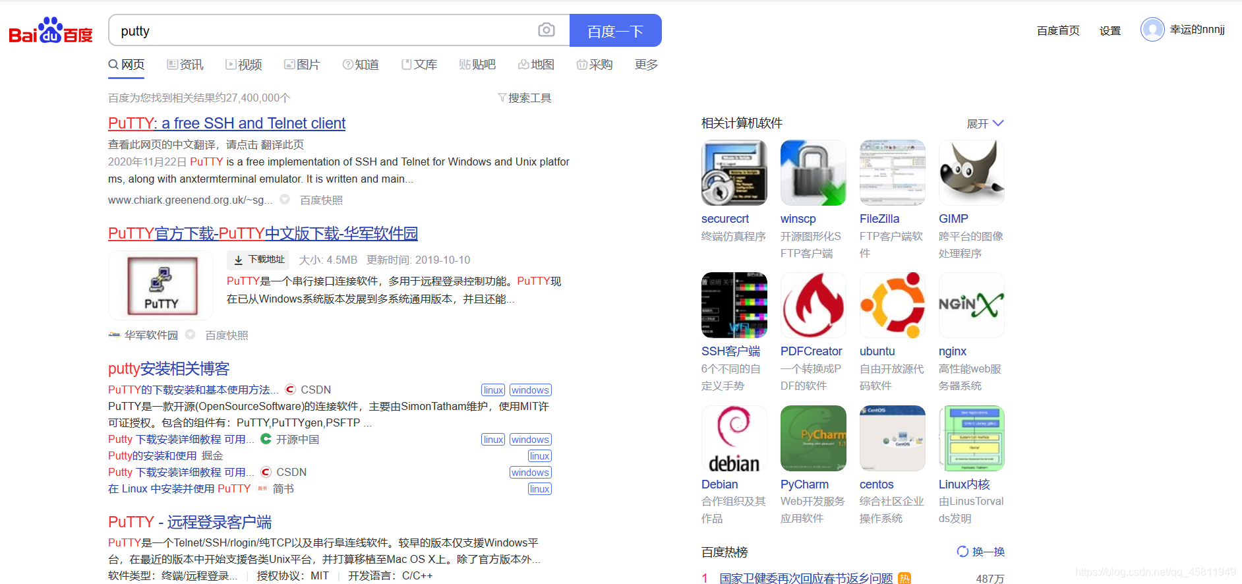
Task: Switch to the 视频 tab
Action: (x=244, y=65)
